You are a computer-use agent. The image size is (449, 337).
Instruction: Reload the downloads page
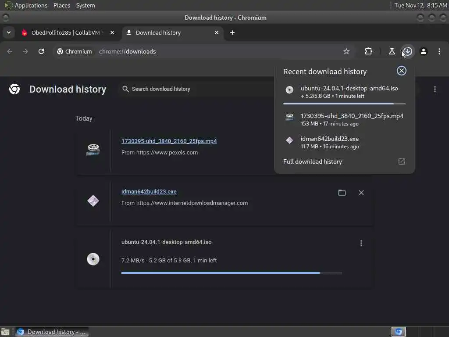pyautogui.click(x=41, y=52)
